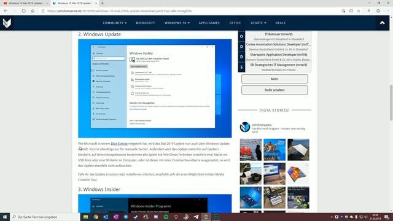Open the windowsarea Instagram profile name
Screen dimensions: 393x221
pyautogui.click(x=262, y=125)
